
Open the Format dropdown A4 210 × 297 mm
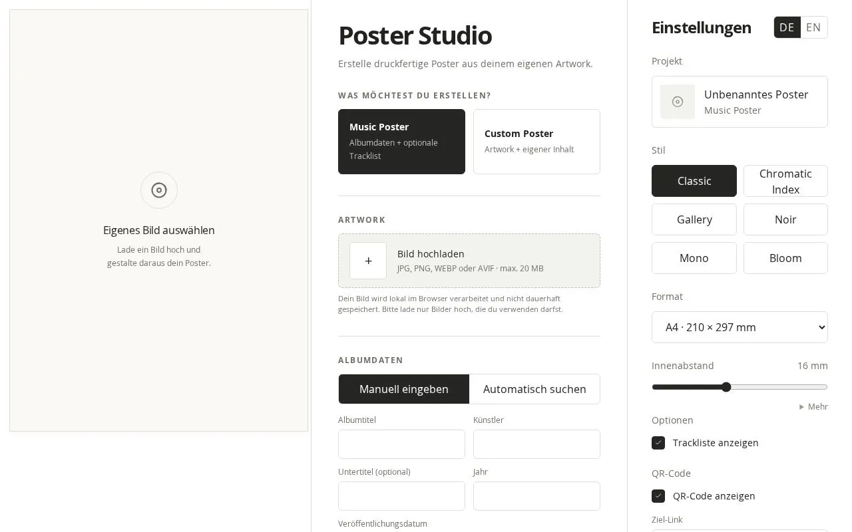740,327
